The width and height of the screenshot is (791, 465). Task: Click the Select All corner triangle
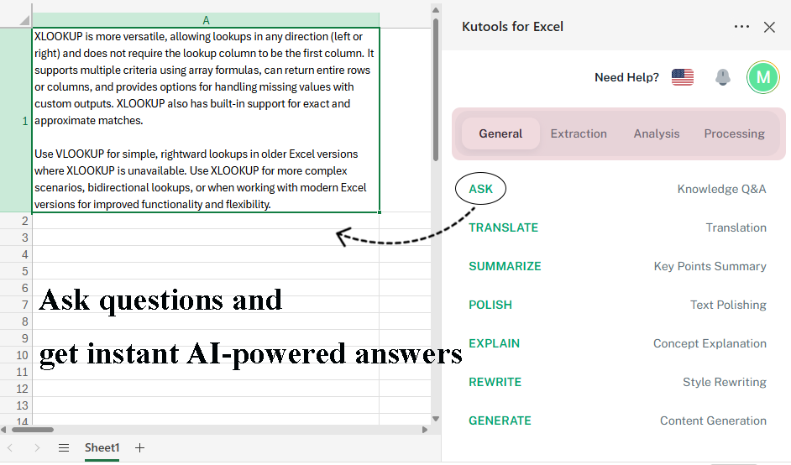pyautogui.click(x=24, y=20)
